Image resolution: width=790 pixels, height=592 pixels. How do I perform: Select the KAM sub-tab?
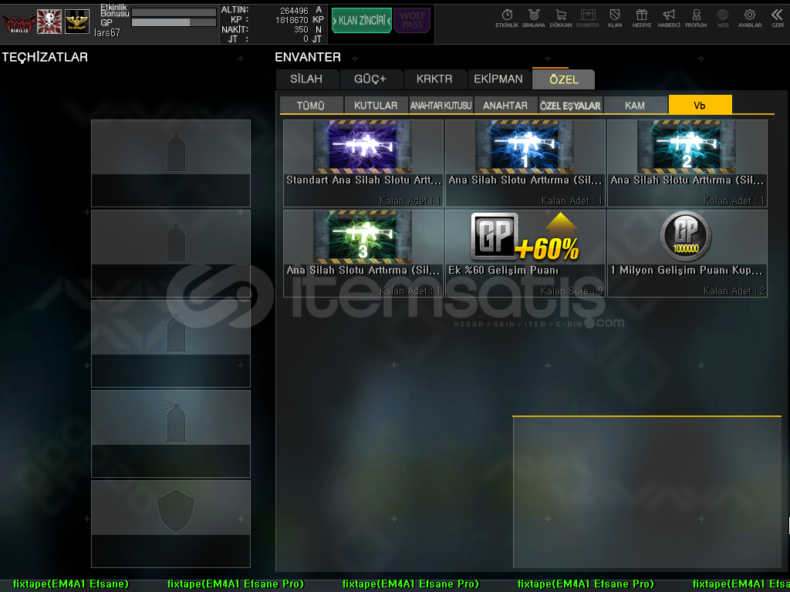[635, 105]
